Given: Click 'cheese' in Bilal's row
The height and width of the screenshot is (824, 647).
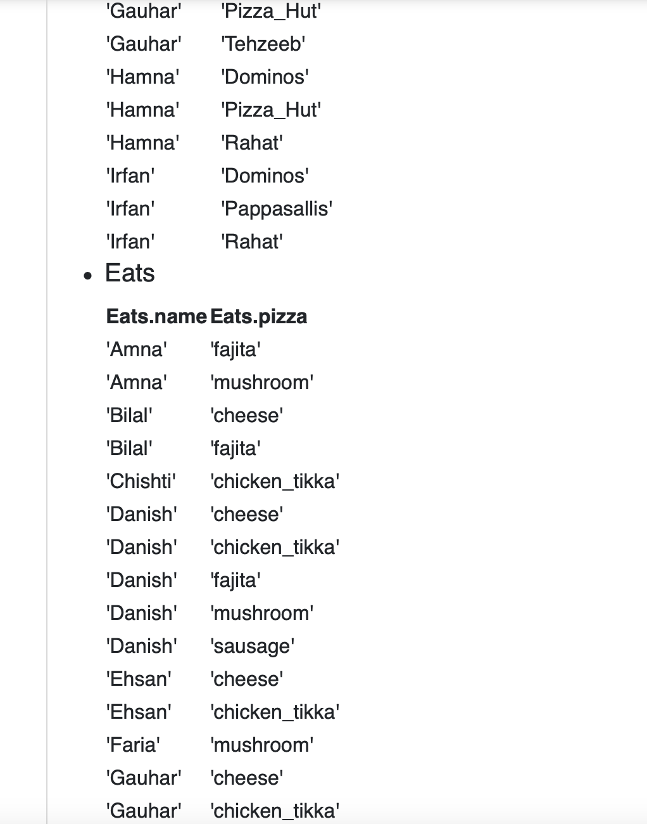Looking at the screenshot, I should [x=247, y=415].
